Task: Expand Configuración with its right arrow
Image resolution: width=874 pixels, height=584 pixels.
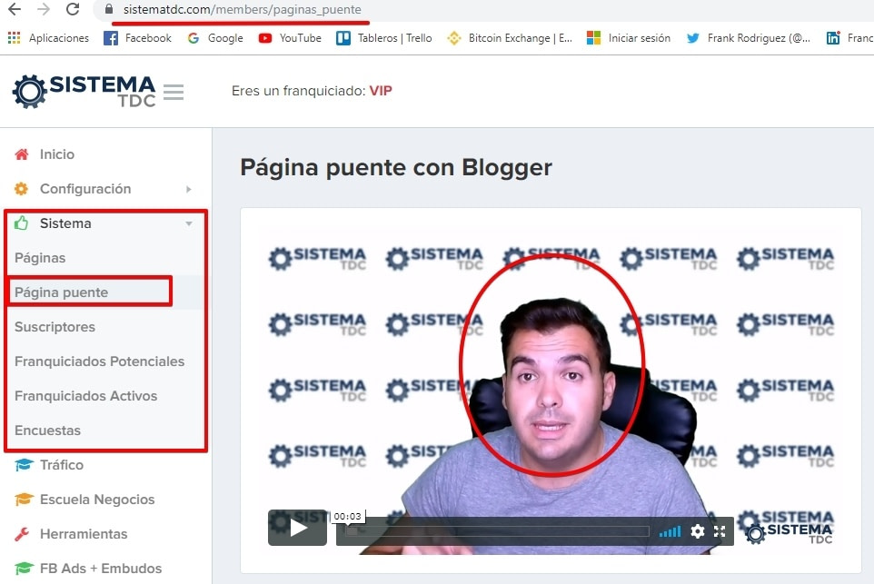Action: [x=189, y=190]
